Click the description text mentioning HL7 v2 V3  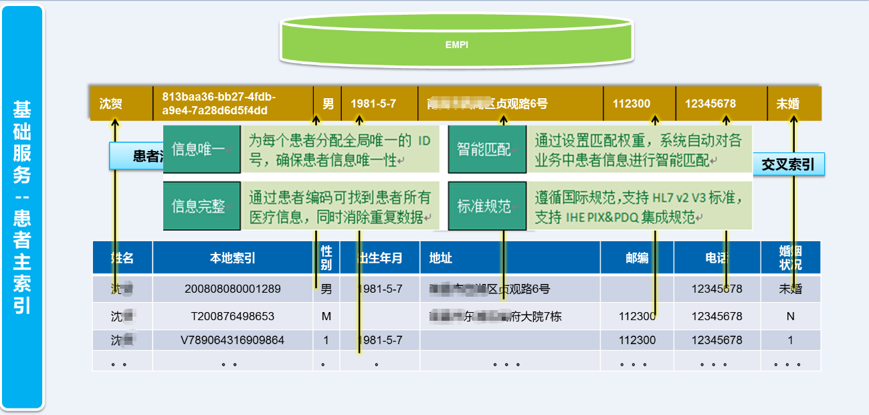638,207
